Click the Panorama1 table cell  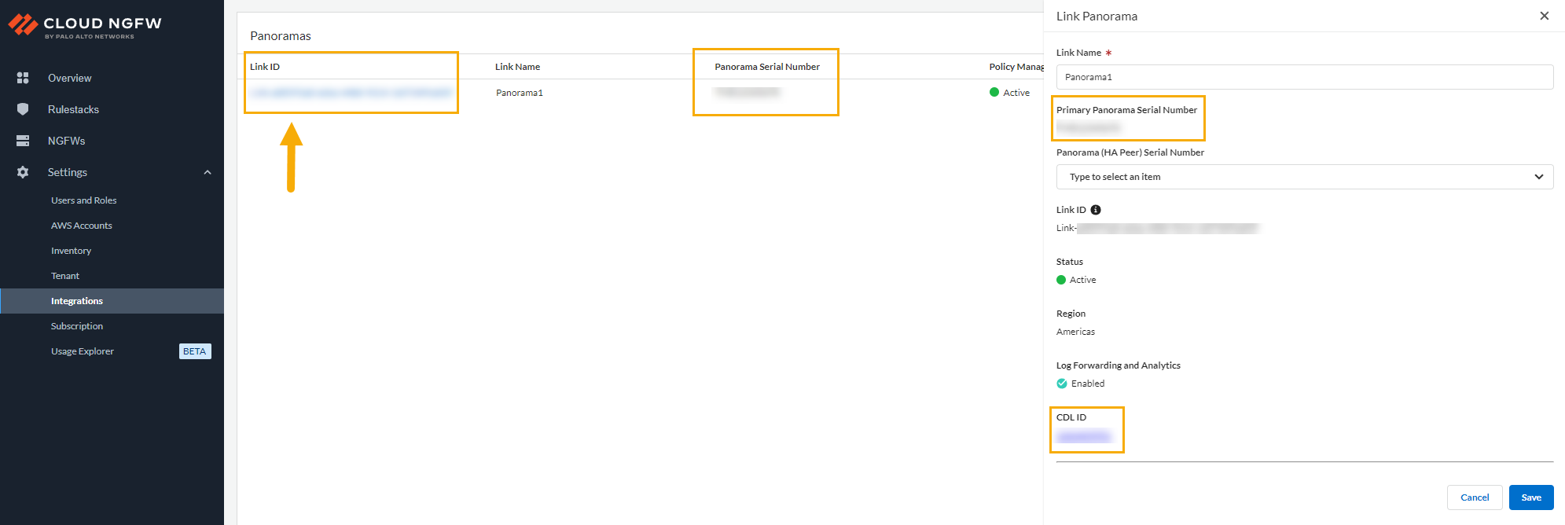(520, 93)
